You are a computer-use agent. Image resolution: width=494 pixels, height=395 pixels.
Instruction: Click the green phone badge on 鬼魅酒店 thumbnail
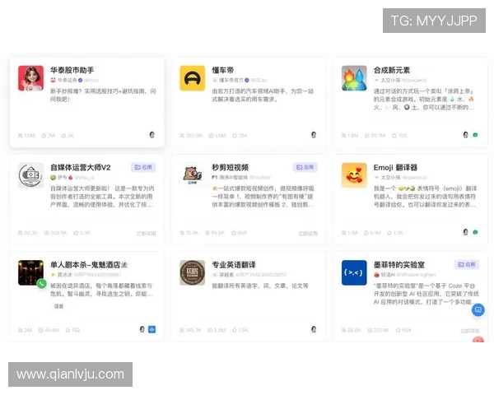click(x=42, y=283)
